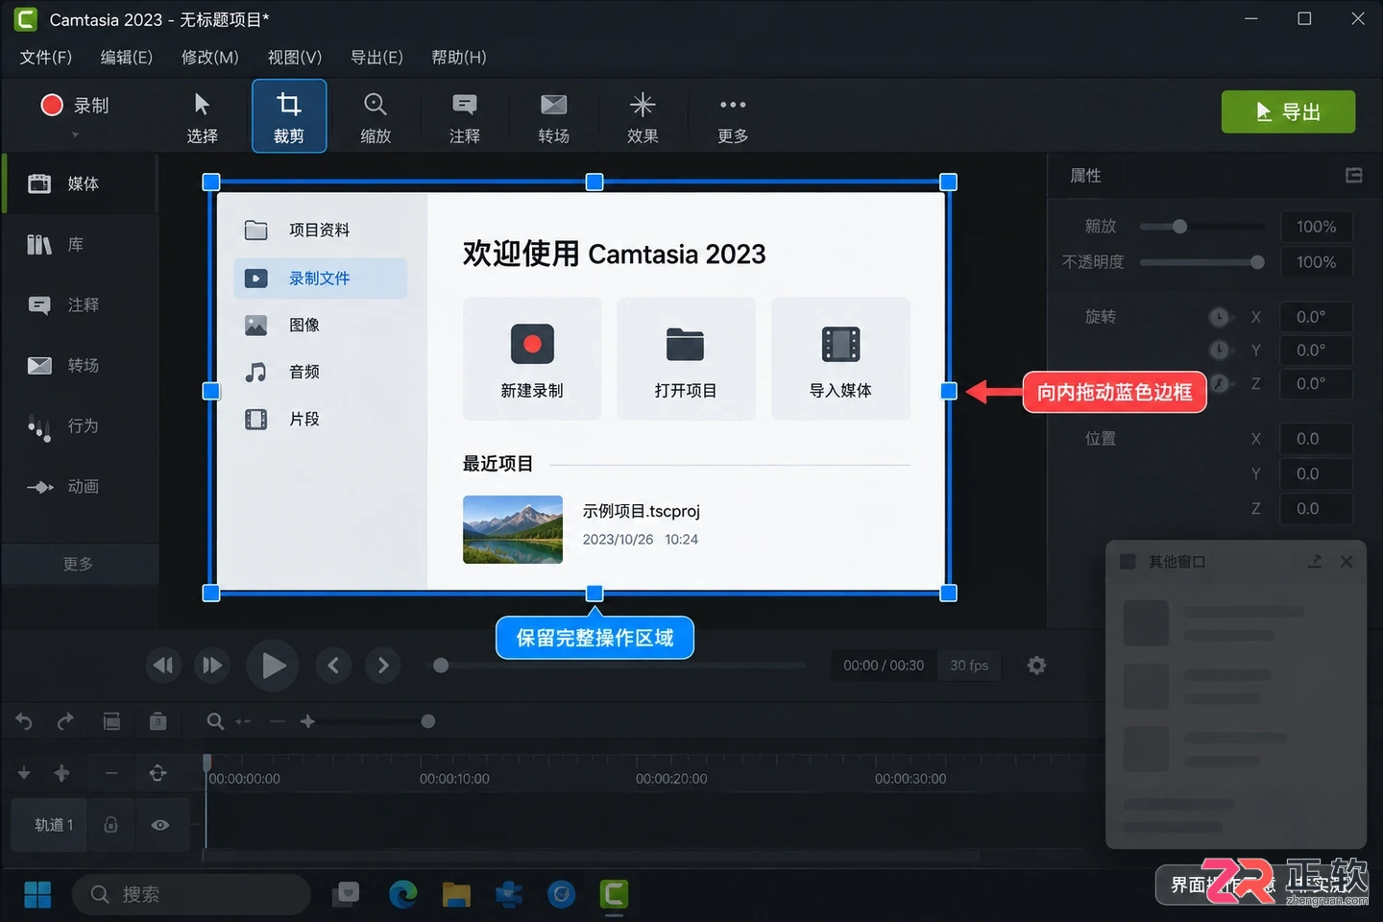Open the 动画 animations sidebar tab
This screenshot has height=922, width=1383.
tap(81, 487)
